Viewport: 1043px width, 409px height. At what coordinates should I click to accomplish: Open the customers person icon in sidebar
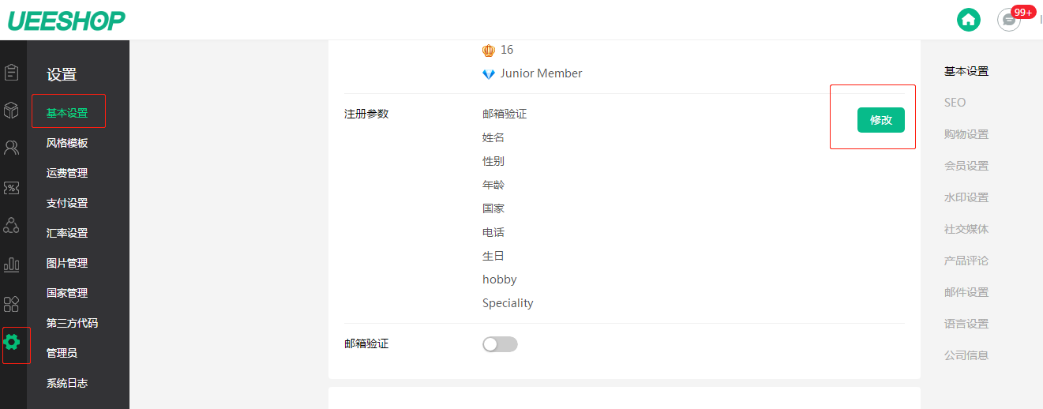click(x=12, y=148)
